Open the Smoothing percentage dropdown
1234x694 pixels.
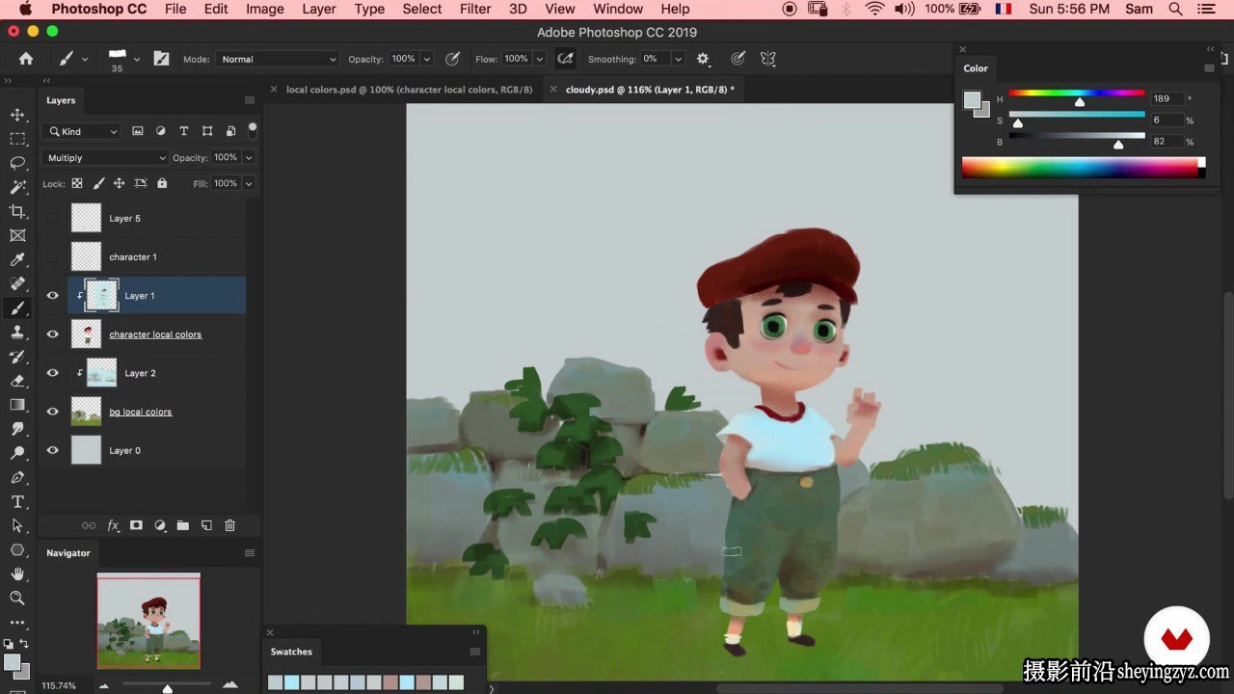[678, 59]
